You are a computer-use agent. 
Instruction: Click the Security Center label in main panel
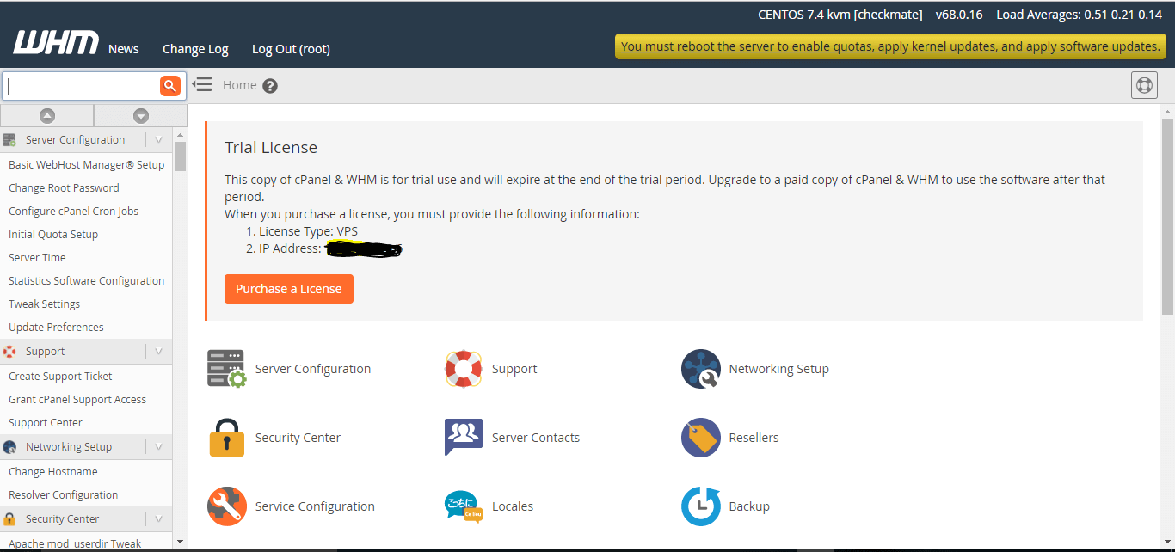[298, 438]
